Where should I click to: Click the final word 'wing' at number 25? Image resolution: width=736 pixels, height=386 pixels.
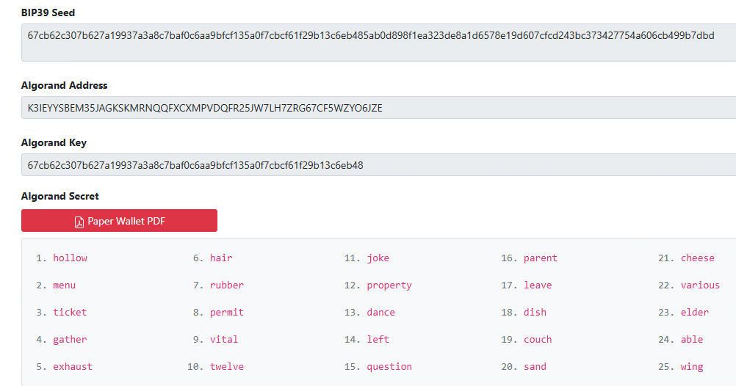point(691,366)
